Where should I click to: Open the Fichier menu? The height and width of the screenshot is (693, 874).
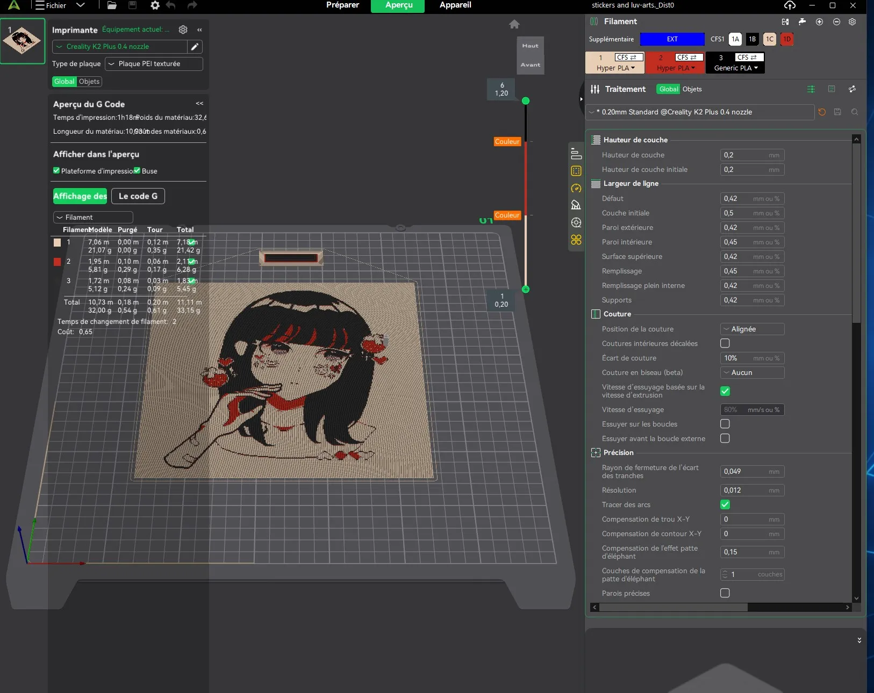51,5
